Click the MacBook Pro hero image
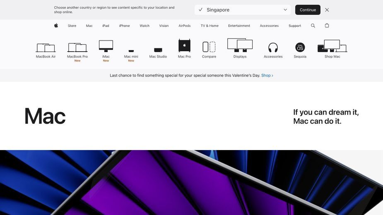This screenshot has width=383, height=215. tap(191, 182)
